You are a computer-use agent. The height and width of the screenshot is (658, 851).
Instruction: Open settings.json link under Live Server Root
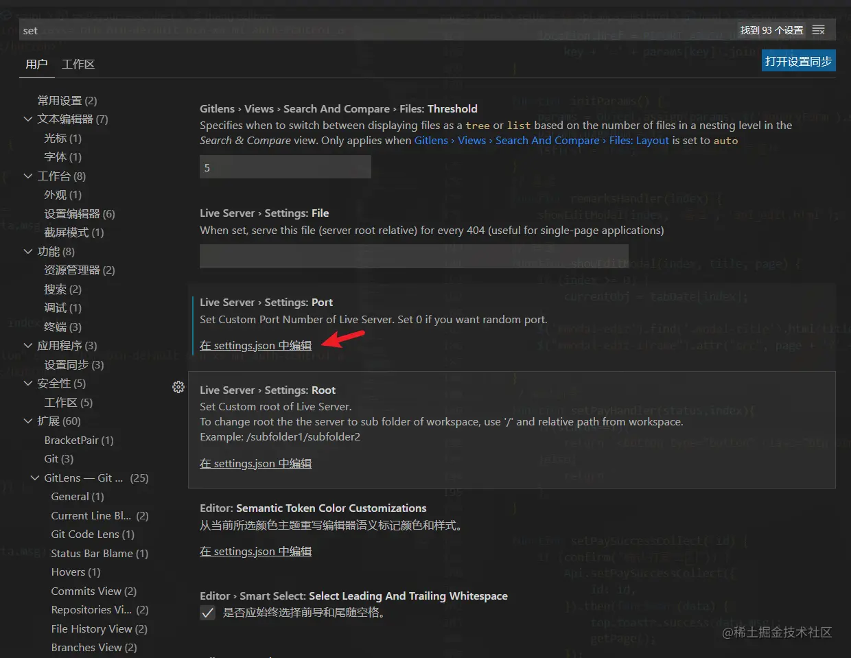coord(255,463)
